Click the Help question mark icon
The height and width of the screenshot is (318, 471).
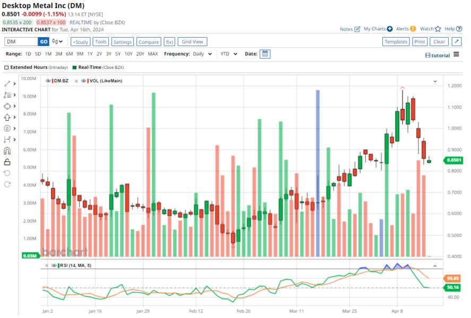(x=459, y=29)
